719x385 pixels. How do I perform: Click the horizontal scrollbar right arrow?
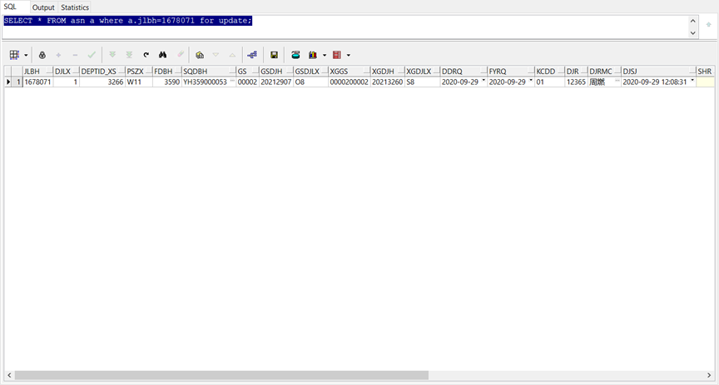click(x=709, y=375)
